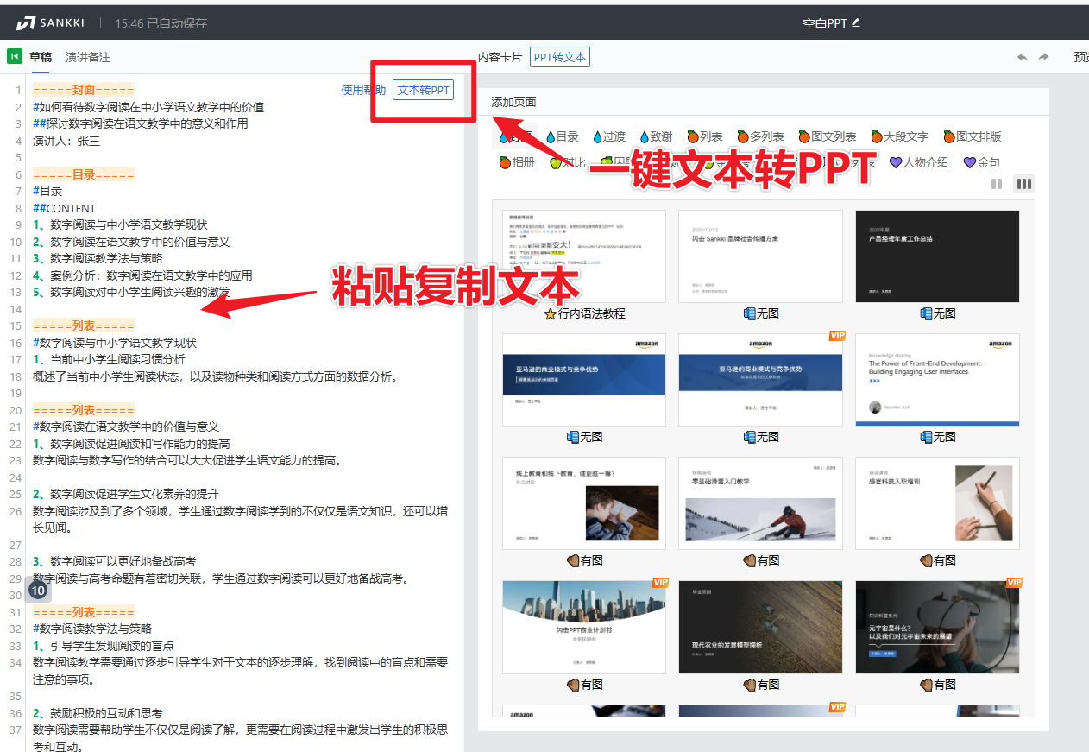Image resolution: width=1089 pixels, height=752 pixels.
Task: Filter templates by 致谢 tag
Action: pos(656,136)
